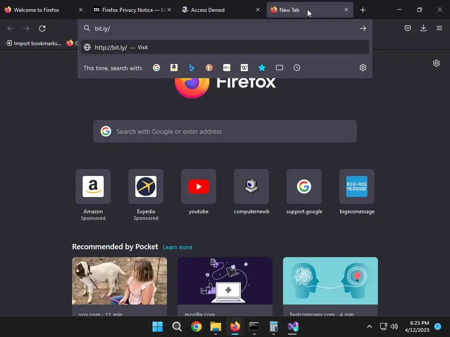The height and width of the screenshot is (337, 450).
Task: Search bookmarks using star icon
Action: coord(262,68)
